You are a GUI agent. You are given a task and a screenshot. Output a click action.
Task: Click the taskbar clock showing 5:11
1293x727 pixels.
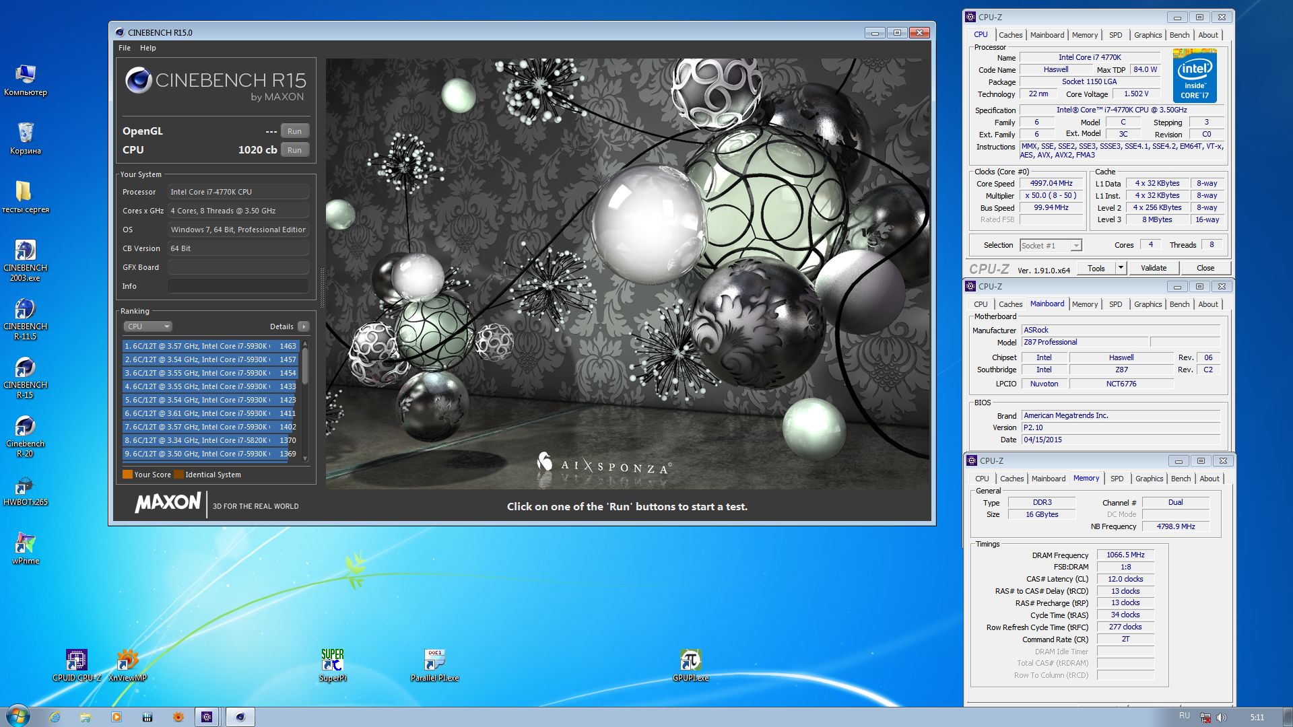(1257, 717)
